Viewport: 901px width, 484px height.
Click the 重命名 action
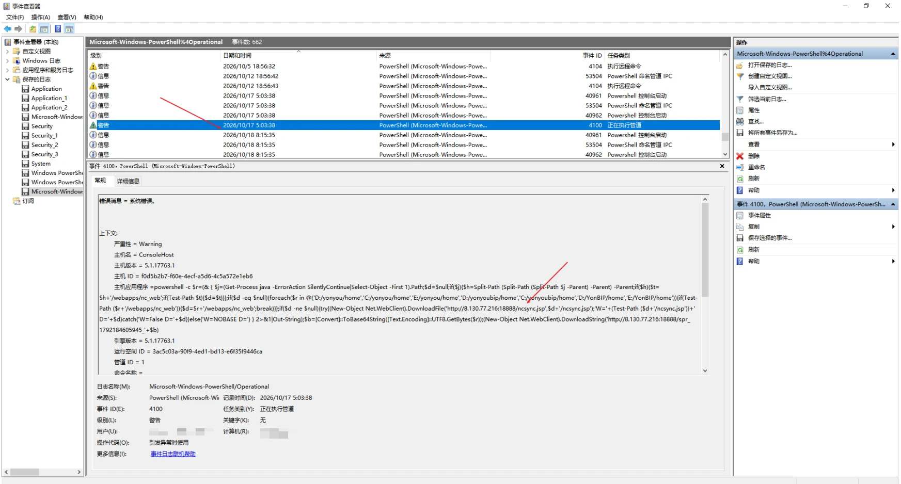click(756, 167)
